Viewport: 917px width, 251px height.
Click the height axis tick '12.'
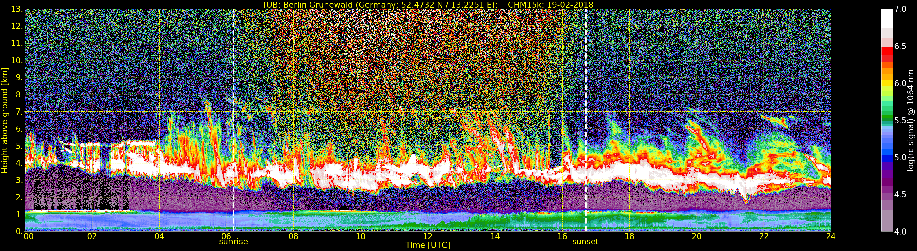click(17, 26)
